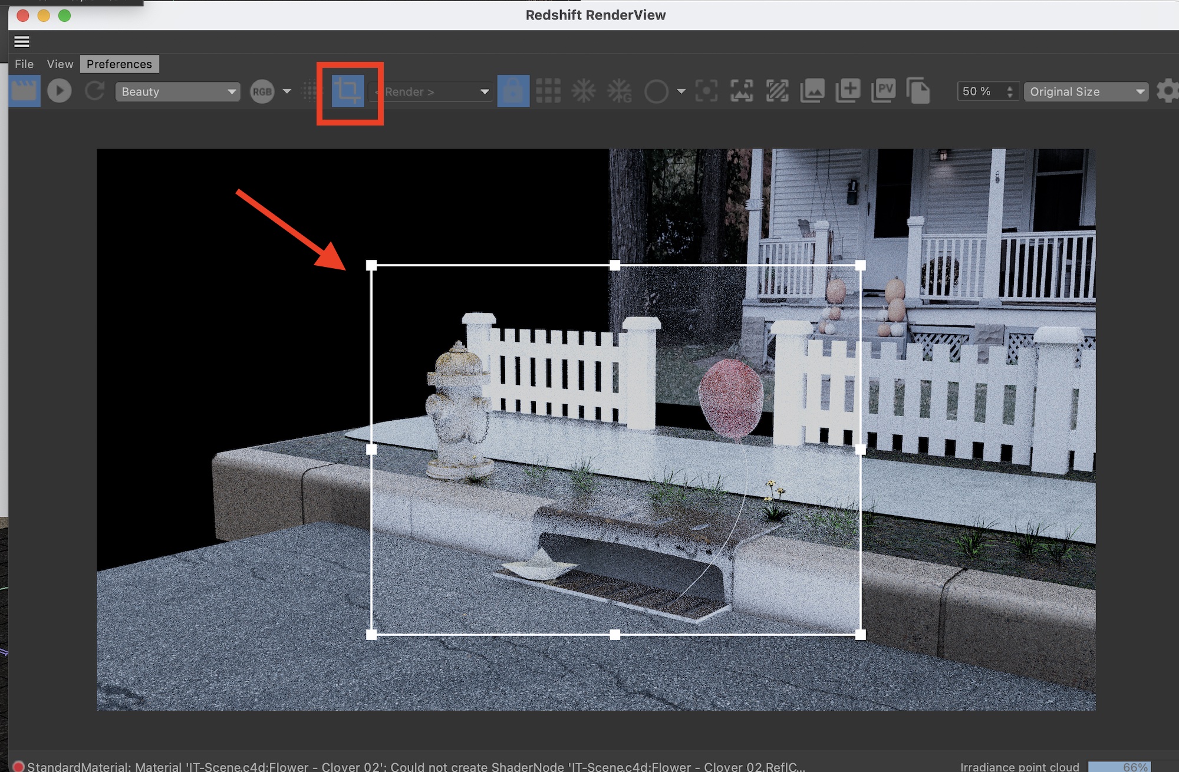Click the refresh render icon

[x=94, y=91]
